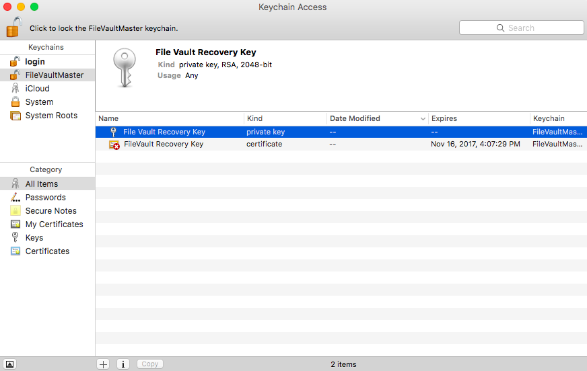Click the invalid certificate icon in the list
This screenshot has height=371, width=587.
click(x=114, y=145)
